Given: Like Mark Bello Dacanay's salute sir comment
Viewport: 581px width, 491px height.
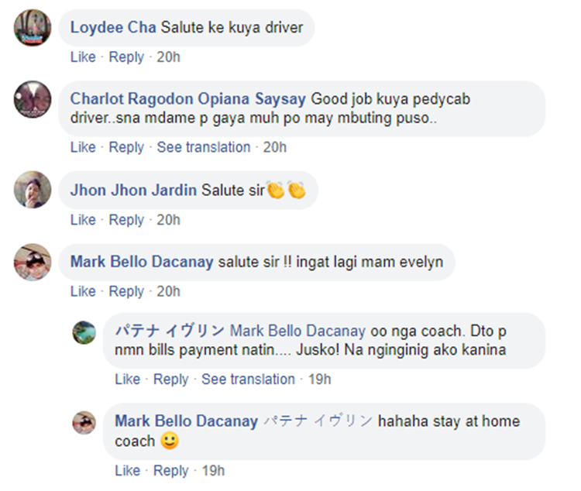Looking at the screenshot, I should 83,291.
